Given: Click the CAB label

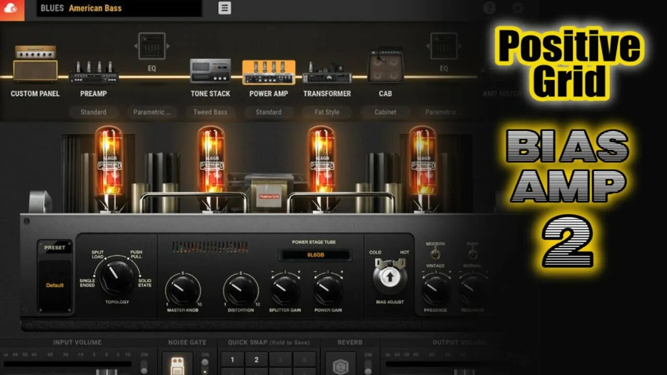Looking at the screenshot, I should click(x=386, y=94).
